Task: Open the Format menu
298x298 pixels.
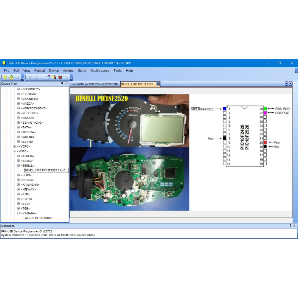Action: coord(40,71)
